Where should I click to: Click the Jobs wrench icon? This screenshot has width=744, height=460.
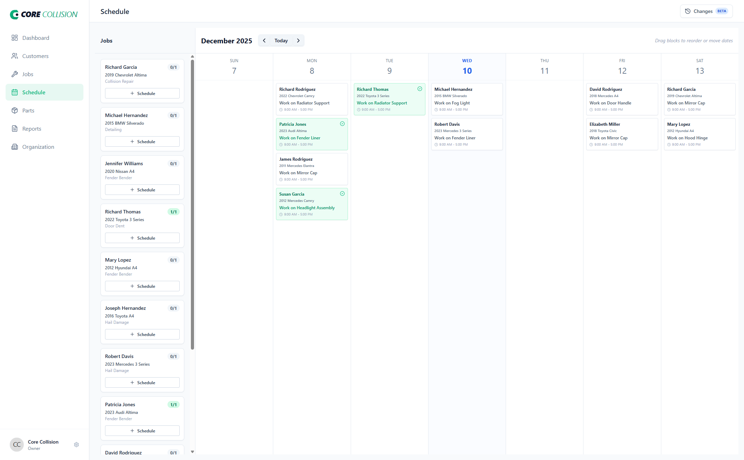pos(15,74)
